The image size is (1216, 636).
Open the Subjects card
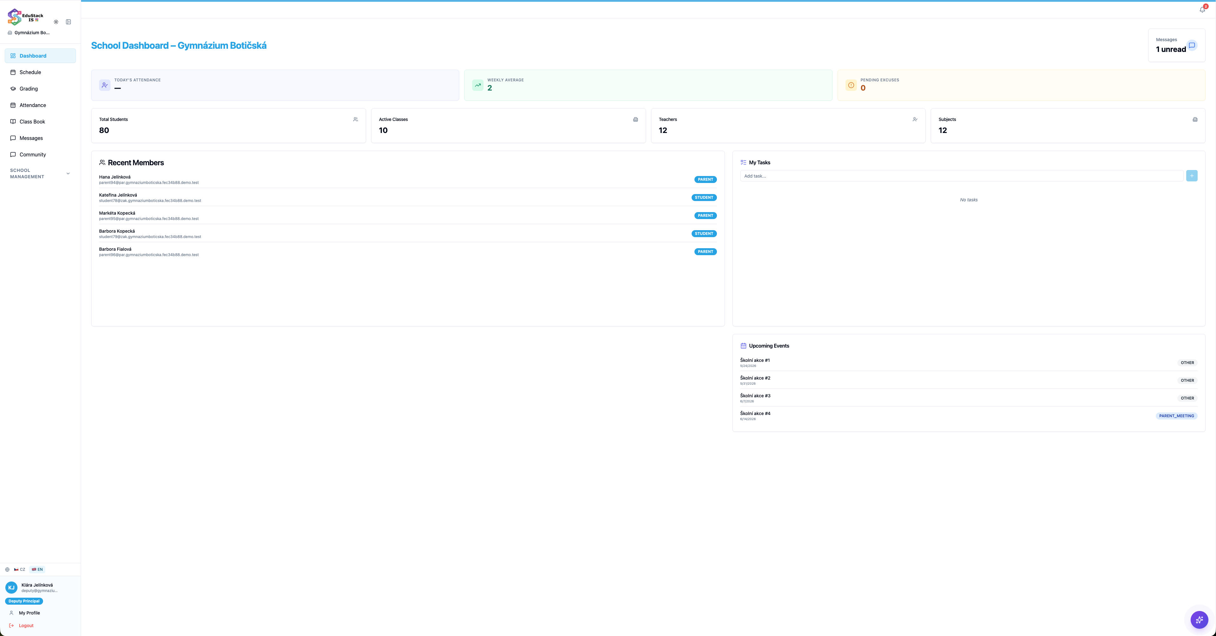coord(1068,125)
